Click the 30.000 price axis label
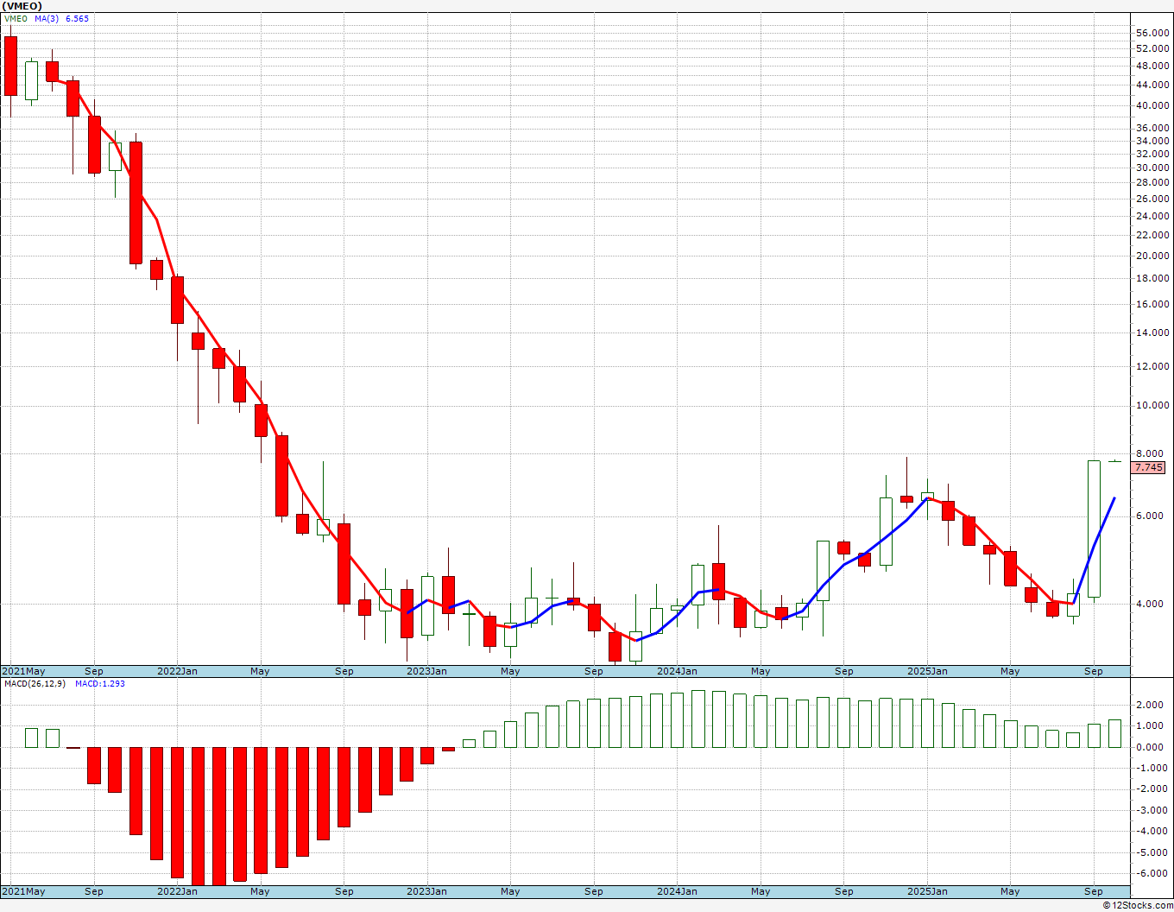Image resolution: width=1174 pixels, height=912 pixels. pos(1153,168)
